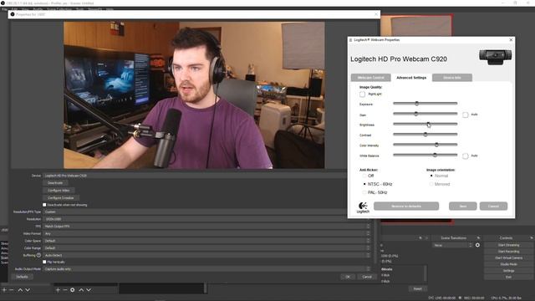Switch to the Advanced Settings tab
Image resolution: width=535 pixels, height=301 pixels.
pos(411,78)
